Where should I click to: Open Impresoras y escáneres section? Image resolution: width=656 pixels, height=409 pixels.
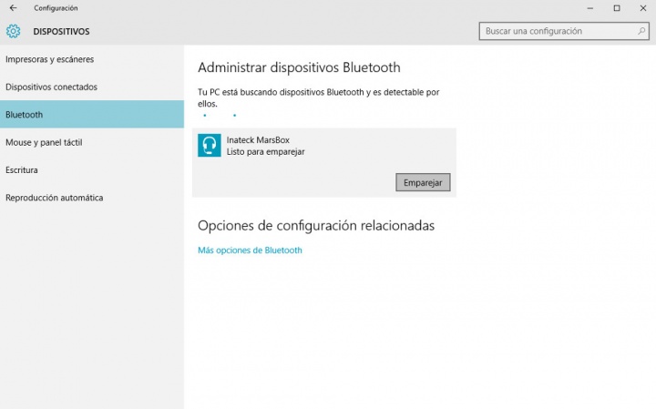tap(50, 59)
